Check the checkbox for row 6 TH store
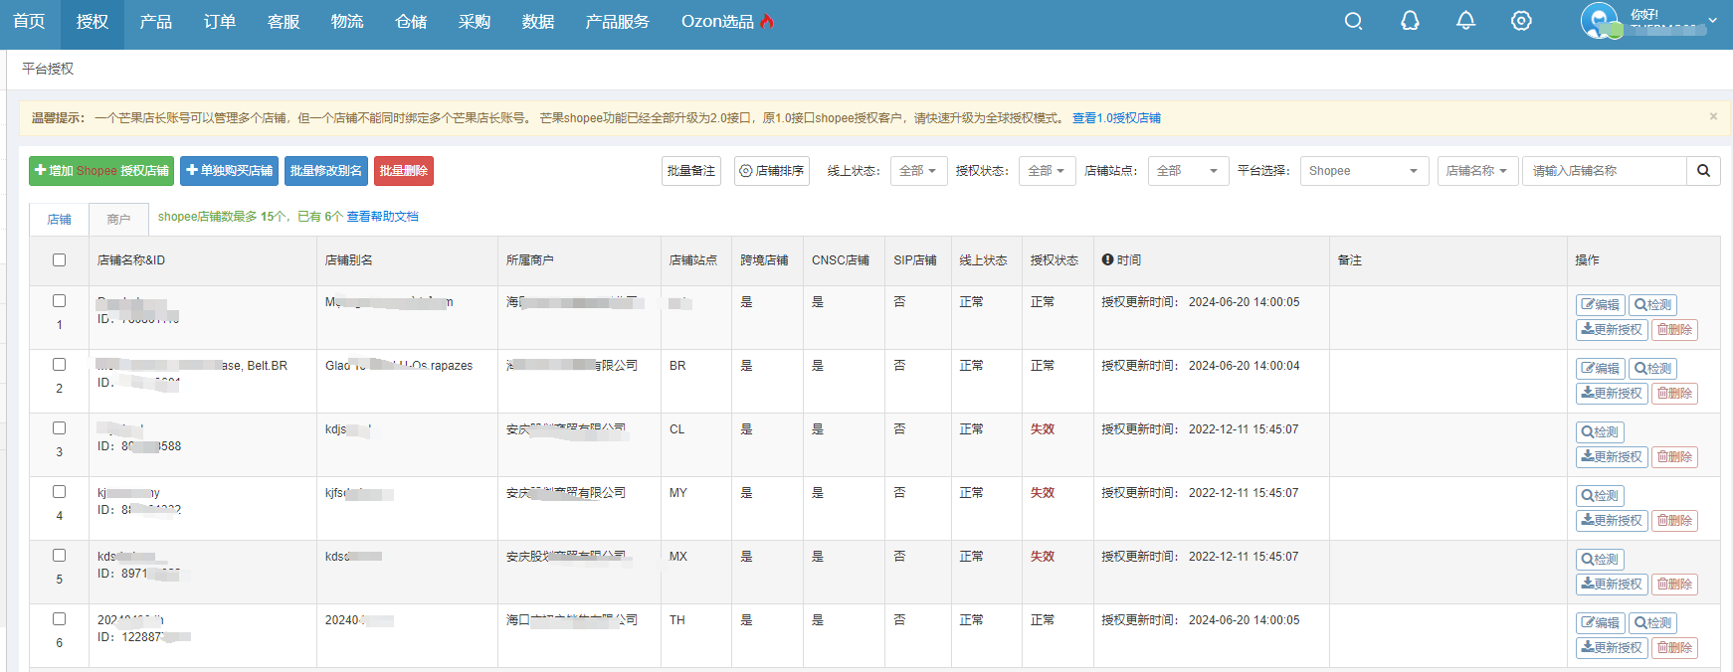 coord(59,619)
